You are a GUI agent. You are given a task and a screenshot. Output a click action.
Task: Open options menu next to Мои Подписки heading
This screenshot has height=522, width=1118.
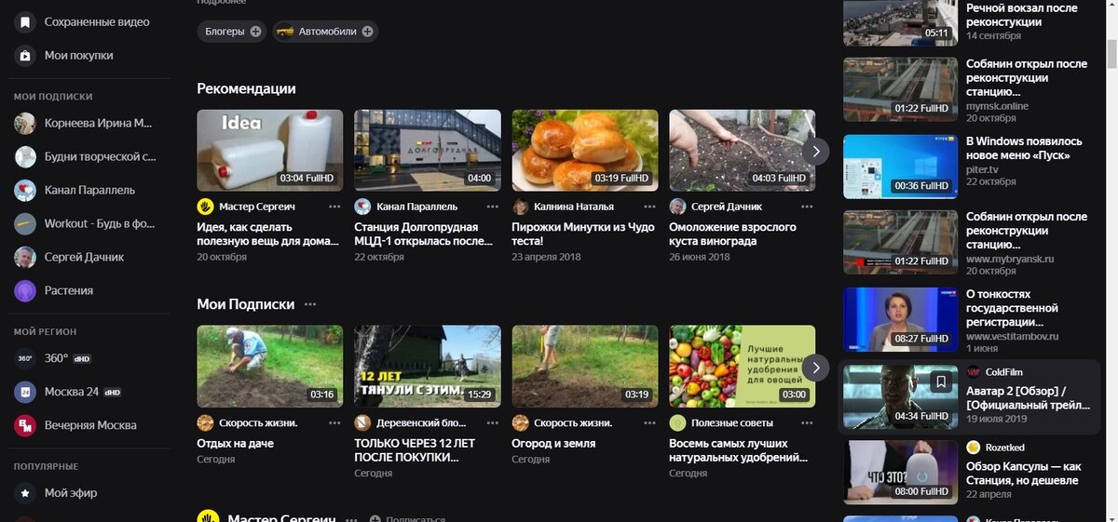click(310, 304)
